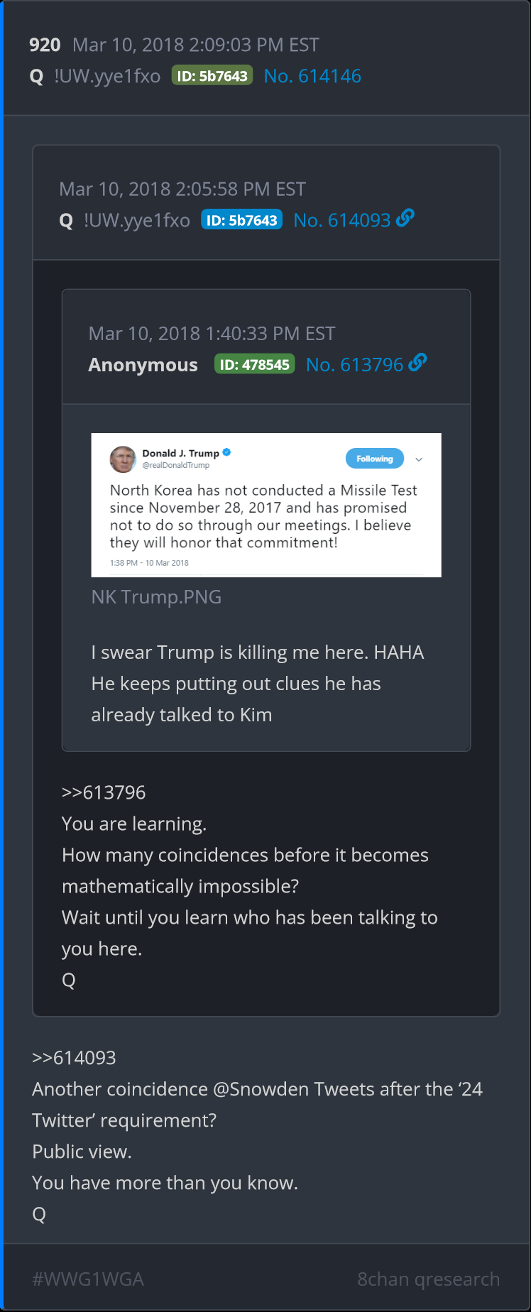Open post link No. 613796
Image resolution: width=531 pixels, height=1312 pixels.
pos(354,365)
